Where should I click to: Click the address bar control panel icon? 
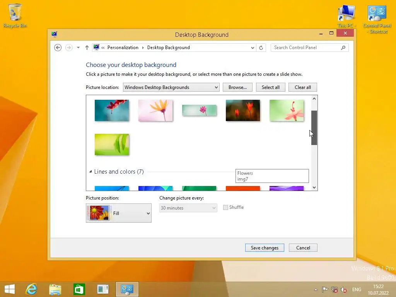click(x=96, y=47)
